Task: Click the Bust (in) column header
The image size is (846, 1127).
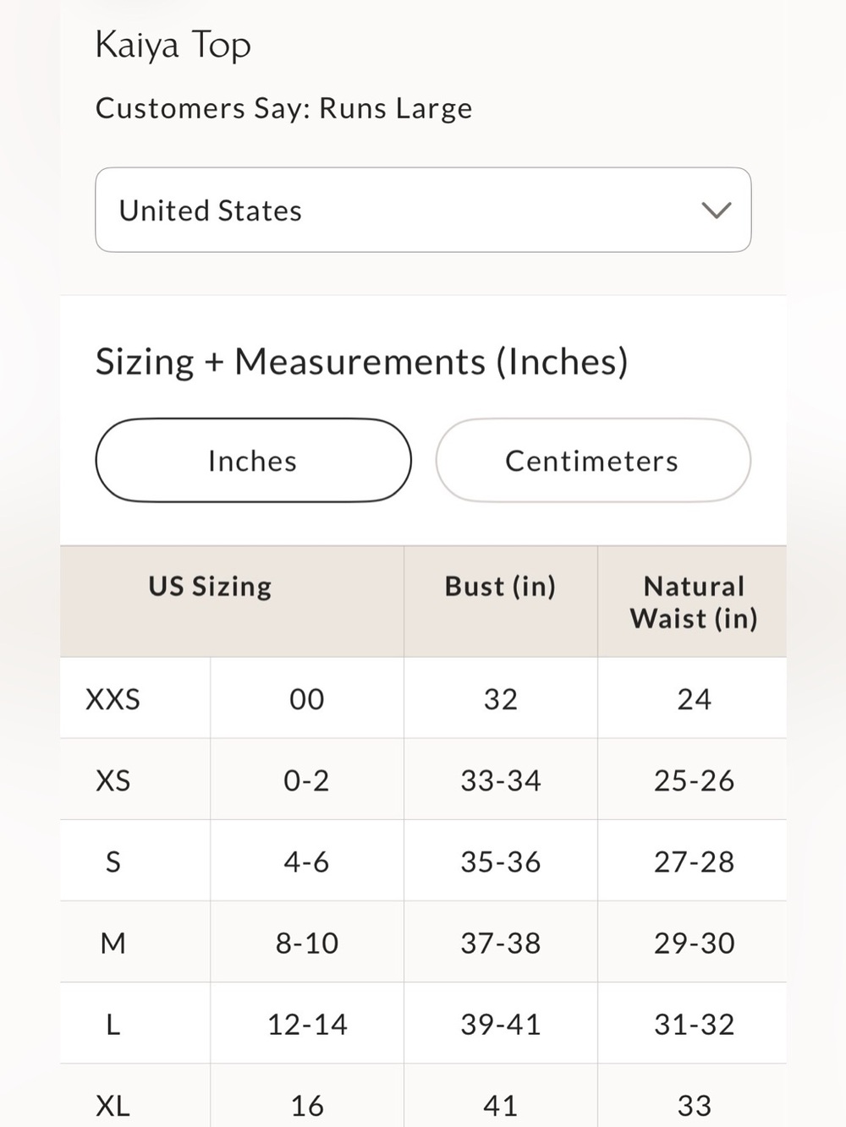Action: pos(500,587)
